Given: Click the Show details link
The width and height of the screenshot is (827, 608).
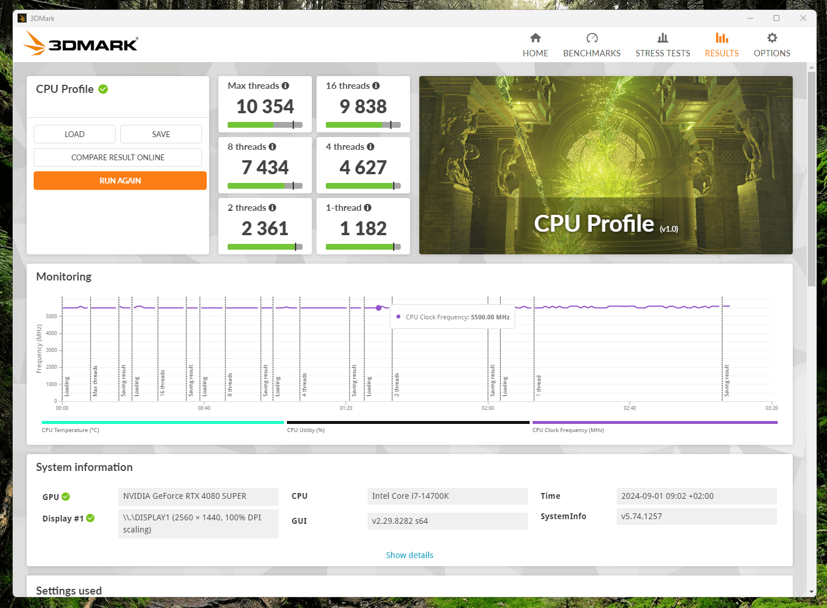Looking at the screenshot, I should [x=409, y=555].
